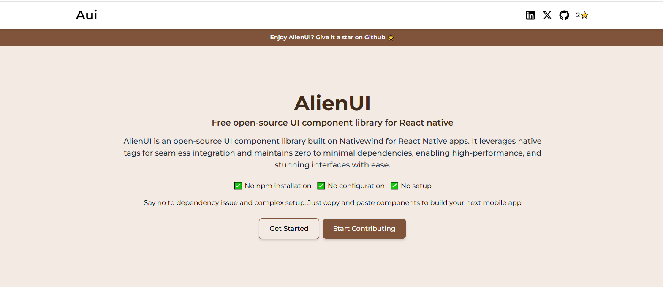Click the 'Enjoy AlienUI? Give it a star' banner
The width and height of the screenshot is (663, 287).
331,37
